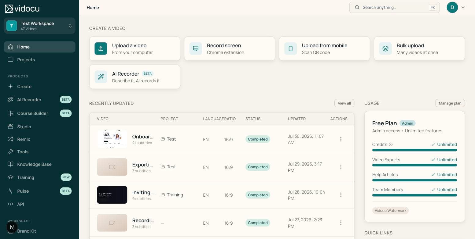
Task: Open actions menu for Recording video row
Action: point(341,223)
